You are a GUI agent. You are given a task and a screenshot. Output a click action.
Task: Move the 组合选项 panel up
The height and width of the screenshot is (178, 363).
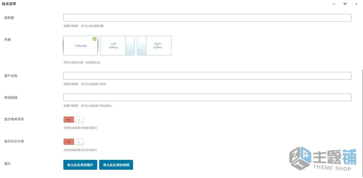coord(334,4)
